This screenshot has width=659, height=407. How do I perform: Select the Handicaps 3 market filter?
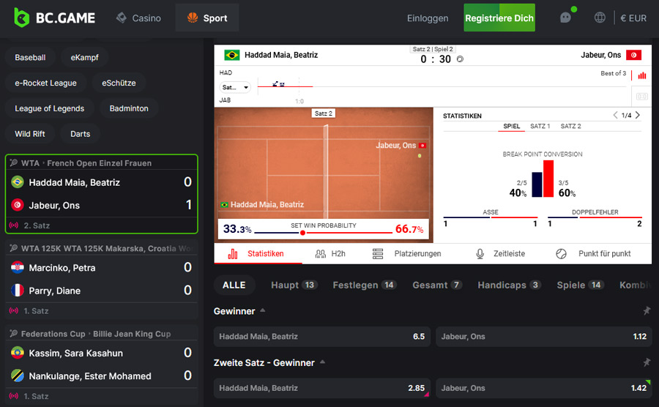tap(510, 285)
